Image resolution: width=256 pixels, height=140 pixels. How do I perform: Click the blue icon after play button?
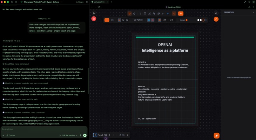(168, 14)
